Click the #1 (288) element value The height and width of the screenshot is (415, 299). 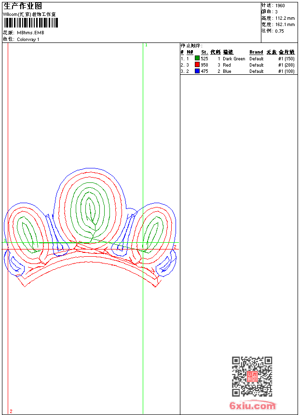point(286,65)
